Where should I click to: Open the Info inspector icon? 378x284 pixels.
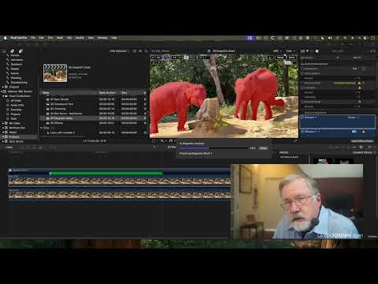(x=317, y=51)
